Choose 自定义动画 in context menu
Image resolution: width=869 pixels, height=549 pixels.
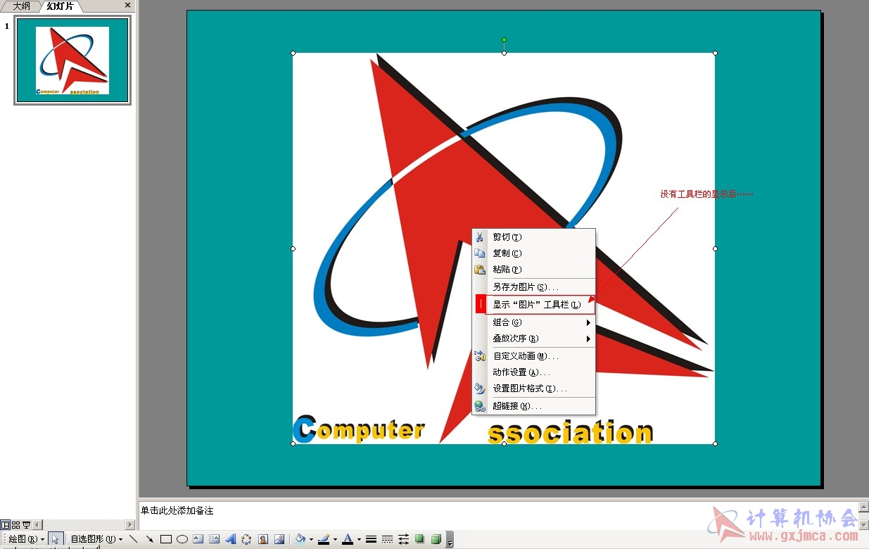(x=533, y=356)
